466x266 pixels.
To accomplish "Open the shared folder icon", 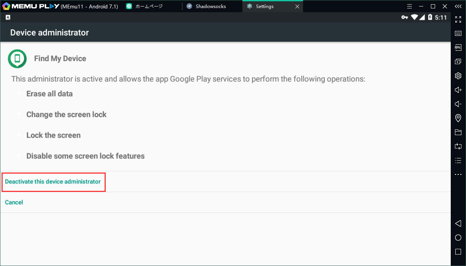I will [x=458, y=132].
